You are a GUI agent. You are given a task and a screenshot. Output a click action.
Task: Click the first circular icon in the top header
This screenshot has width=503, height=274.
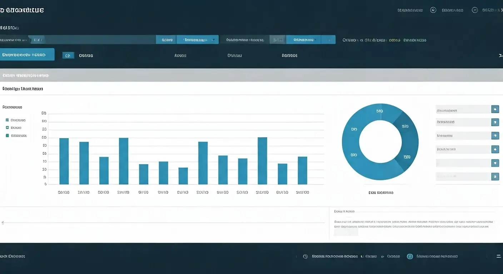pyautogui.click(x=433, y=10)
